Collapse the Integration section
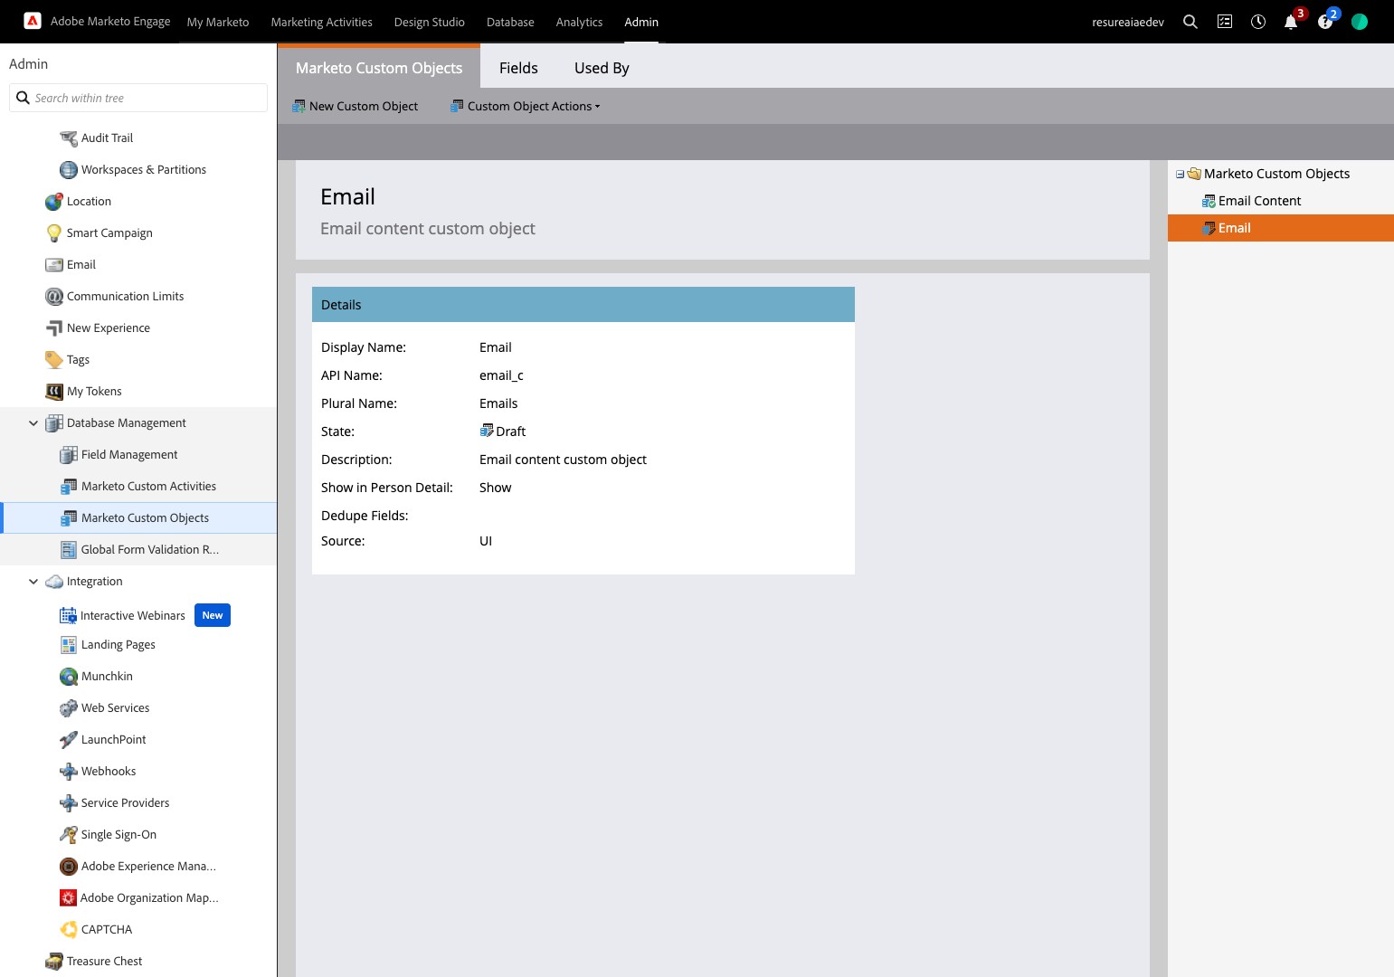This screenshot has height=977, width=1394. coord(33,582)
